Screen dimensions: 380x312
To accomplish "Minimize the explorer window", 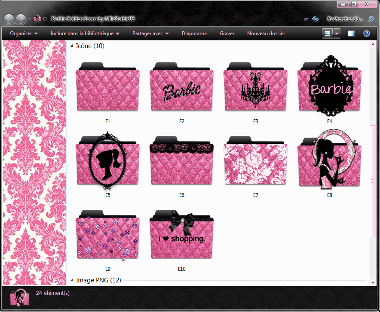I will pos(343,4).
